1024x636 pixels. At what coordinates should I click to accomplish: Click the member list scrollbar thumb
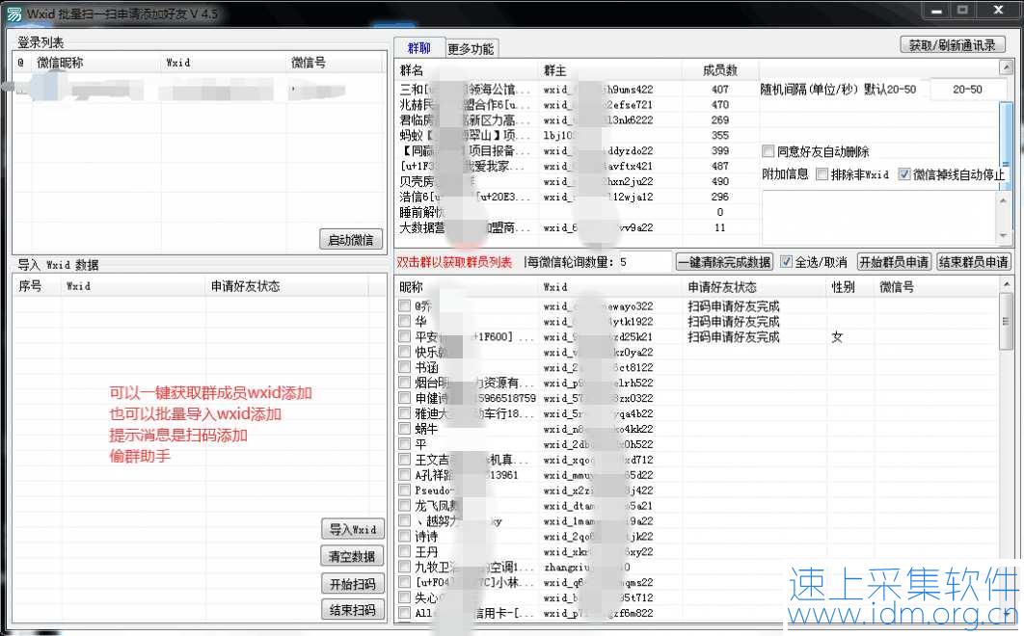[1007, 321]
